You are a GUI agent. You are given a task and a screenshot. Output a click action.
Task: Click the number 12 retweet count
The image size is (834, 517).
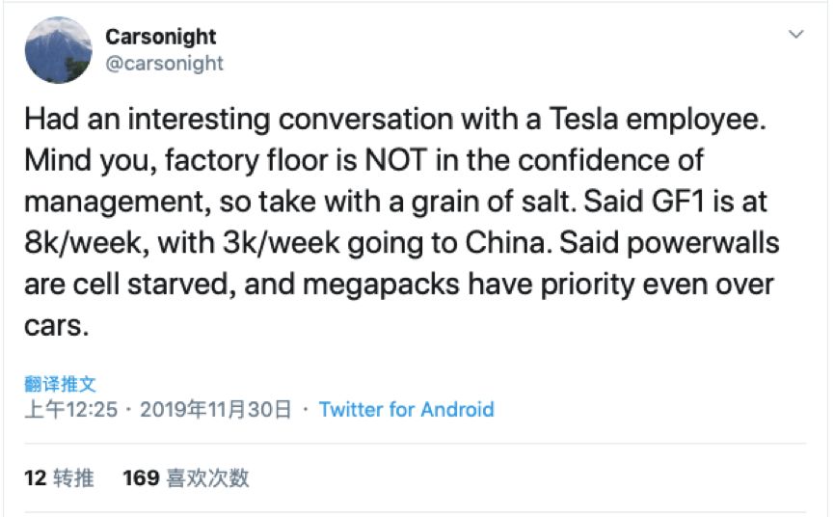(x=36, y=477)
